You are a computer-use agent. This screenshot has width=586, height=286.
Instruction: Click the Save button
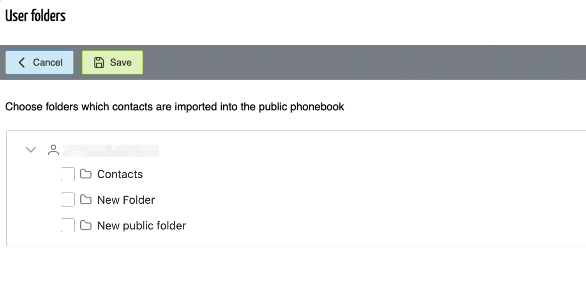[112, 62]
